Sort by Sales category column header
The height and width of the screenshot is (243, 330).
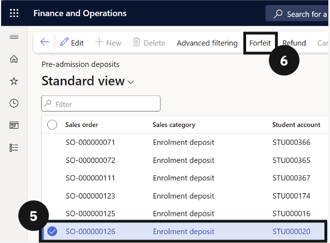click(174, 125)
